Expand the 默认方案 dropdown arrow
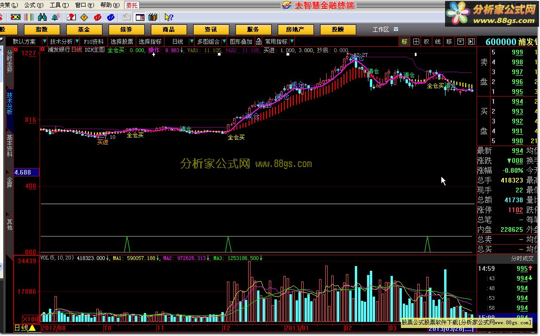This screenshot has height=336, width=540. coord(44,41)
